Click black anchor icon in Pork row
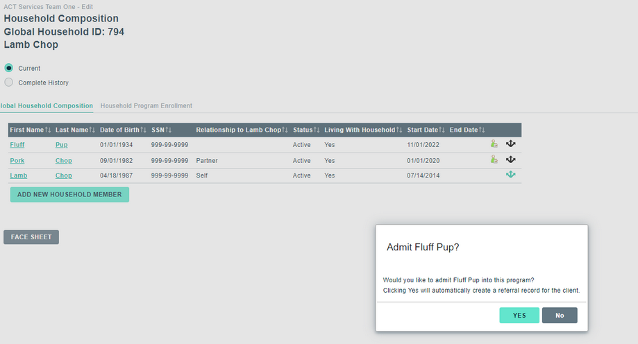 pos(511,160)
